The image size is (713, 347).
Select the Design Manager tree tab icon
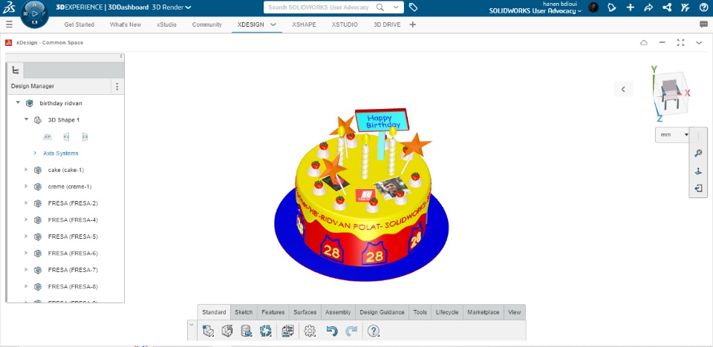coord(16,70)
